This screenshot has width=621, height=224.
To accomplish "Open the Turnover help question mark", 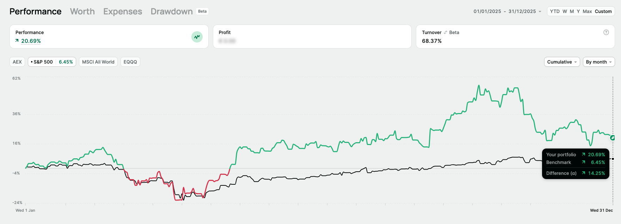I will (x=606, y=32).
